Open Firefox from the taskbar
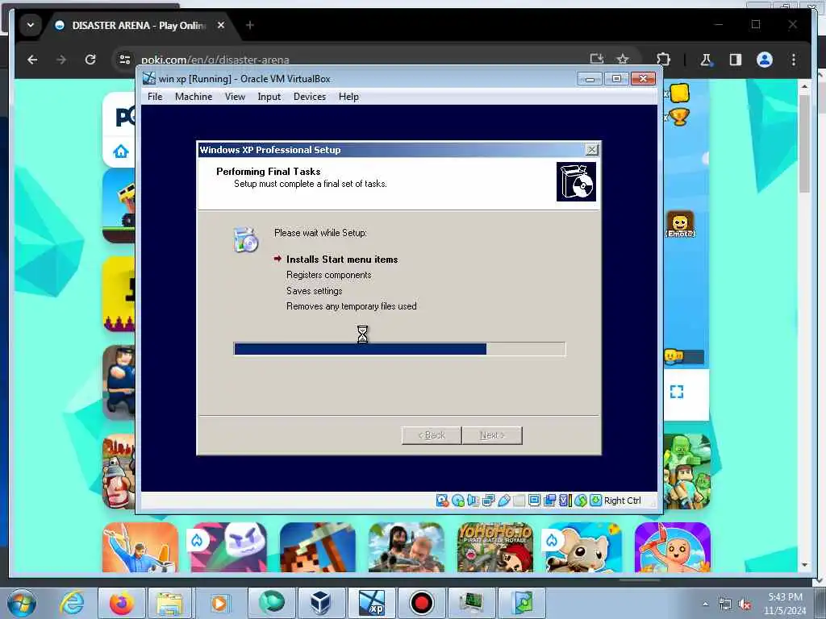826x619 pixels. point(121,603)
